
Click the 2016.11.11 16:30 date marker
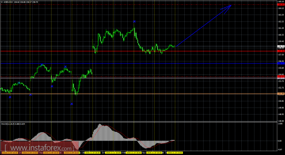click(x=113, y=153)
